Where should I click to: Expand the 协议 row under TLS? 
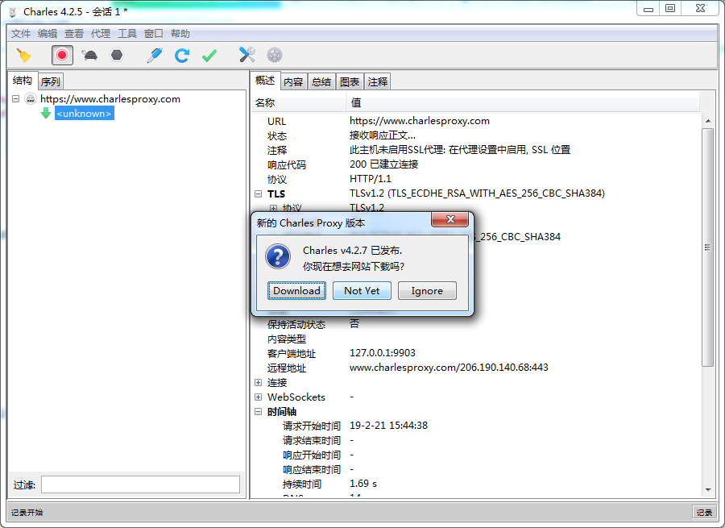[x=273, y=208]
